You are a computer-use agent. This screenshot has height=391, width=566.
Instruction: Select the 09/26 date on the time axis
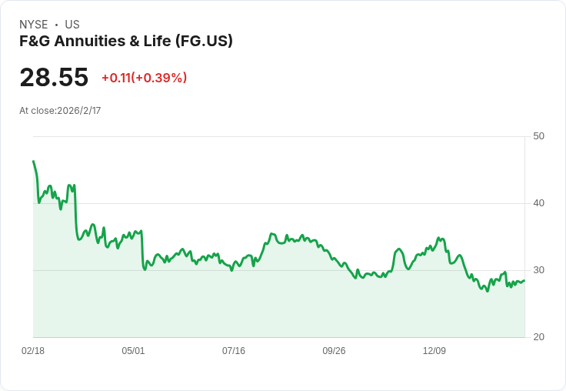334,351
